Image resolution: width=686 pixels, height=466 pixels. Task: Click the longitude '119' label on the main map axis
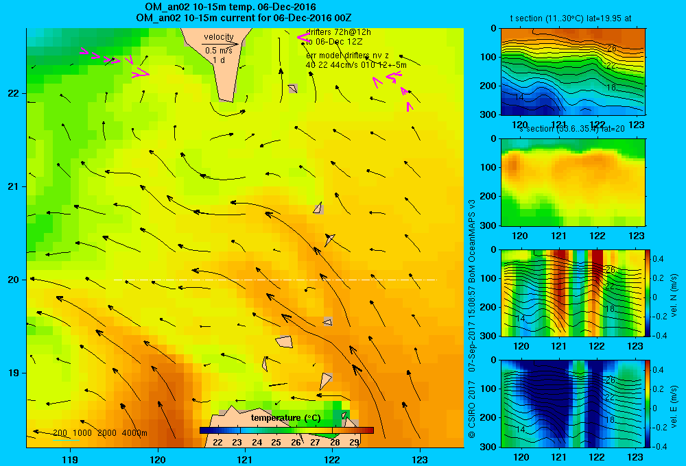click(71, 459)
